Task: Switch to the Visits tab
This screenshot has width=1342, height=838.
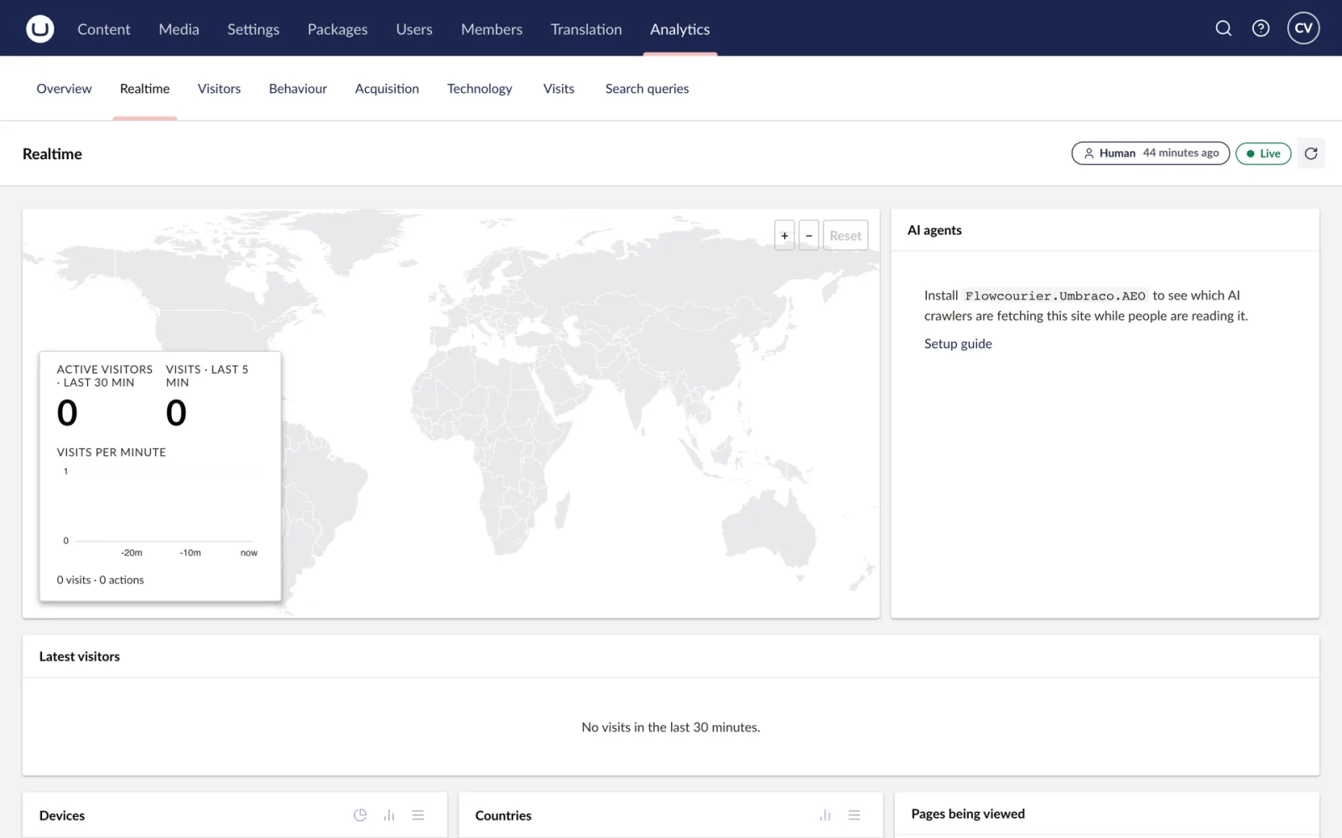Action: 559,89
